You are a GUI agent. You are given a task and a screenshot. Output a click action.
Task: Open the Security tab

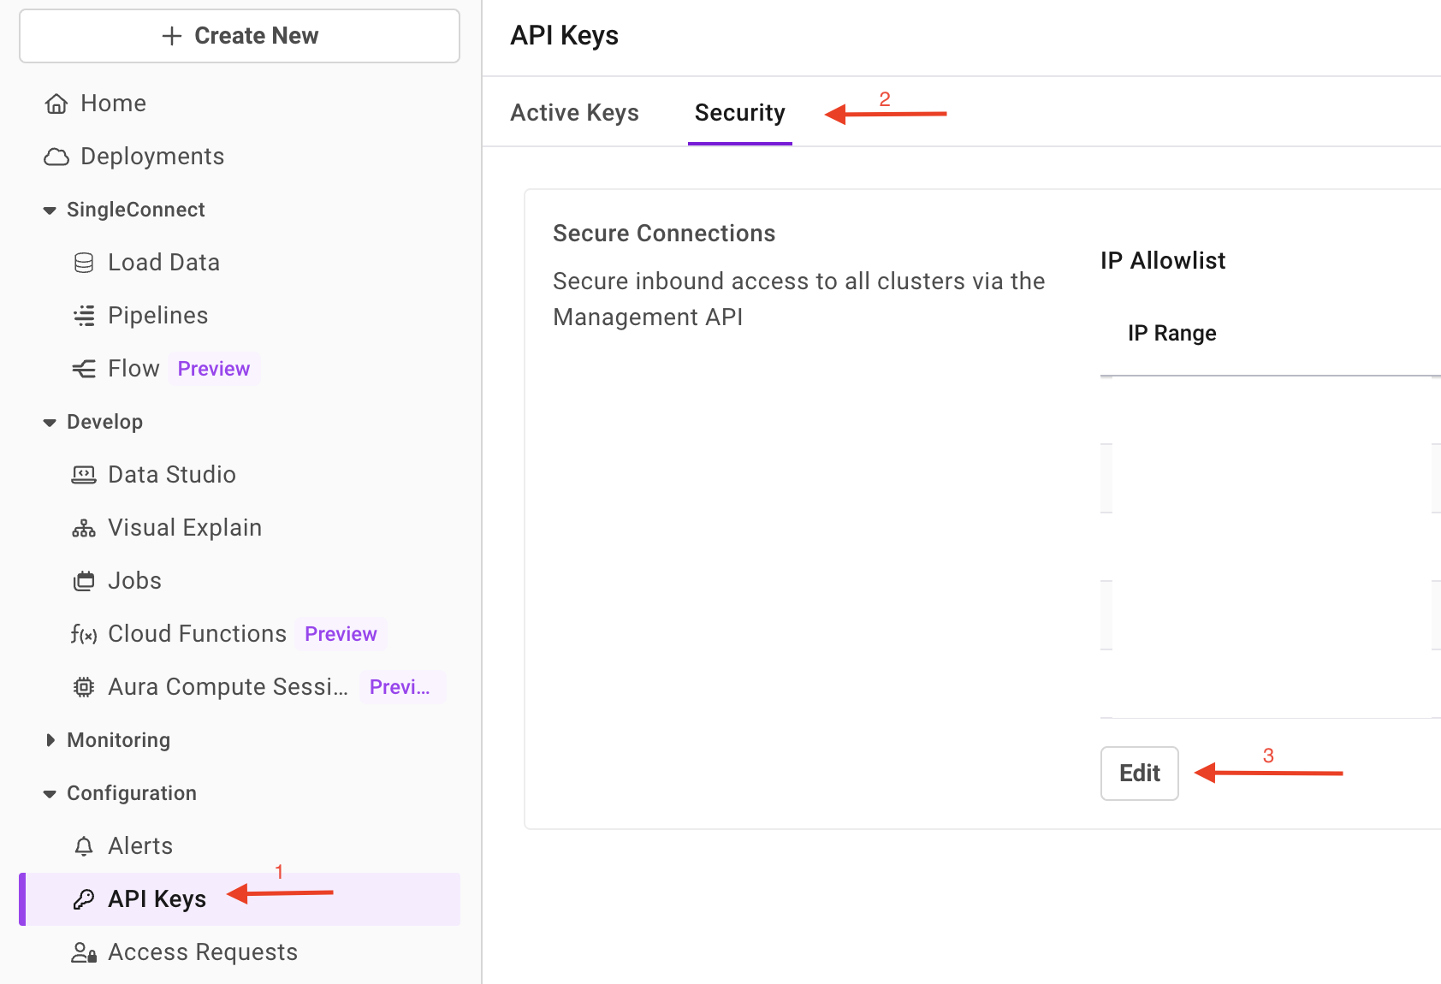(x=739, y=112)
